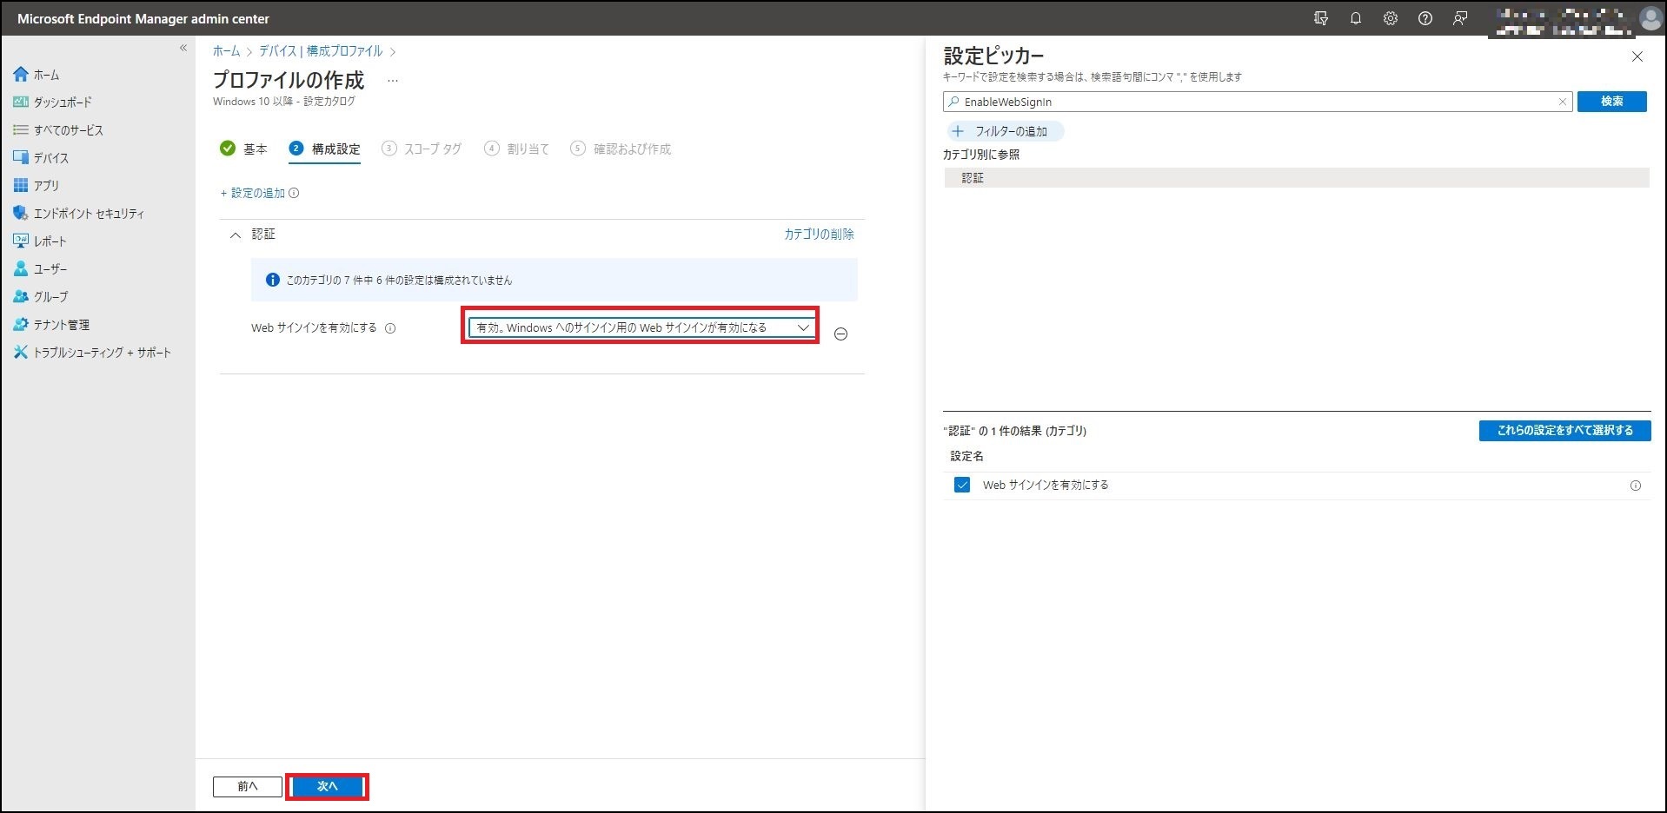Open すべてのサービス in sidebar
The image size is (1667, 813).
click(58, 130)
